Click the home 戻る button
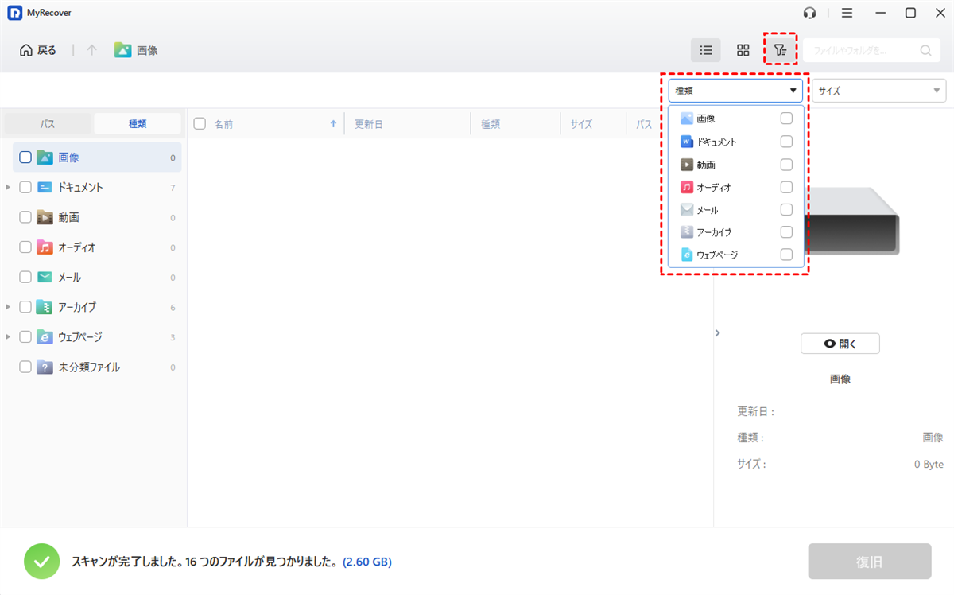 point(38,50)
